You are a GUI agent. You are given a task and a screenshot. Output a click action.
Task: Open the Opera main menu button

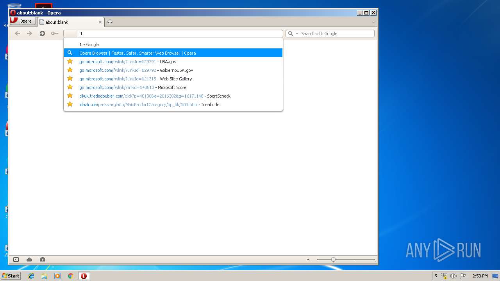(x=22, y=21)
